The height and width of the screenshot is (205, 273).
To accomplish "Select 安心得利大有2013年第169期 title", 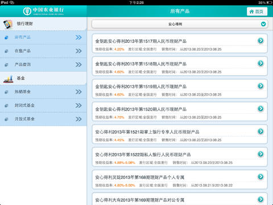I will click(x=140, y=200).
